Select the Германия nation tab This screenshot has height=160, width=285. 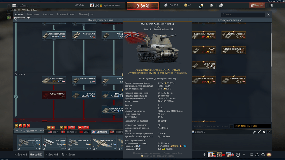tap(69, 132)
